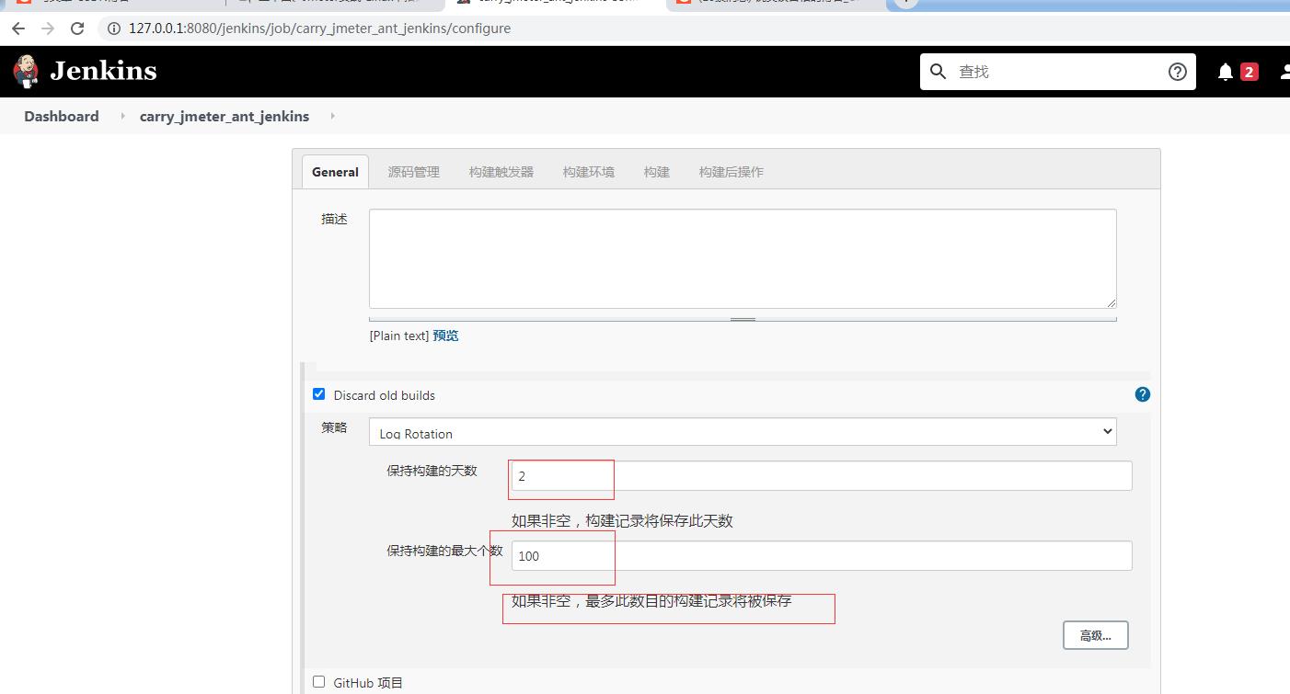Click the 预览 preview link
This screenshot has height=694, width=1290.
445,336
